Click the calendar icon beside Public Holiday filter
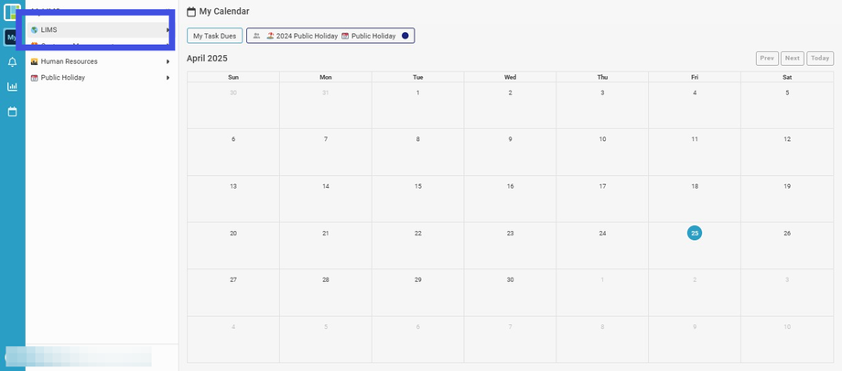The width and height of the screenshot is (842, 371). [345, 36]
